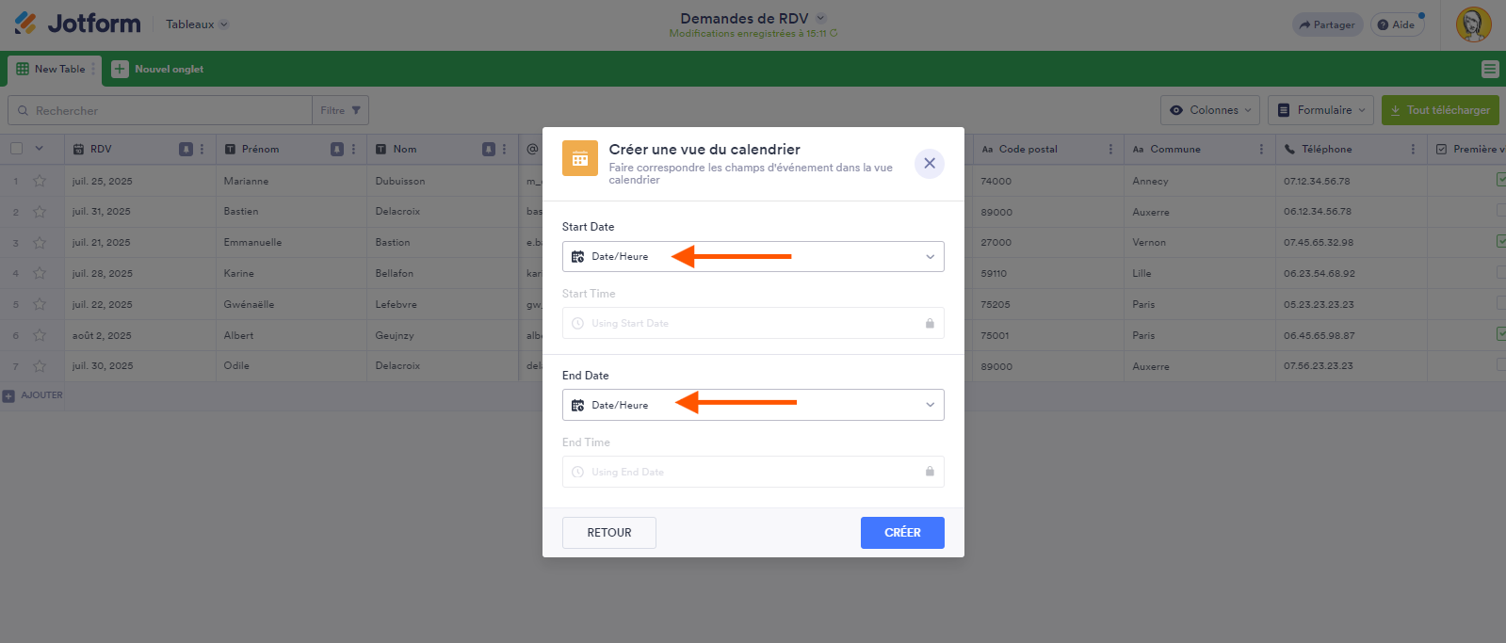
Task: Expand the Start Date dropdown
Action: tap(753, 256)
